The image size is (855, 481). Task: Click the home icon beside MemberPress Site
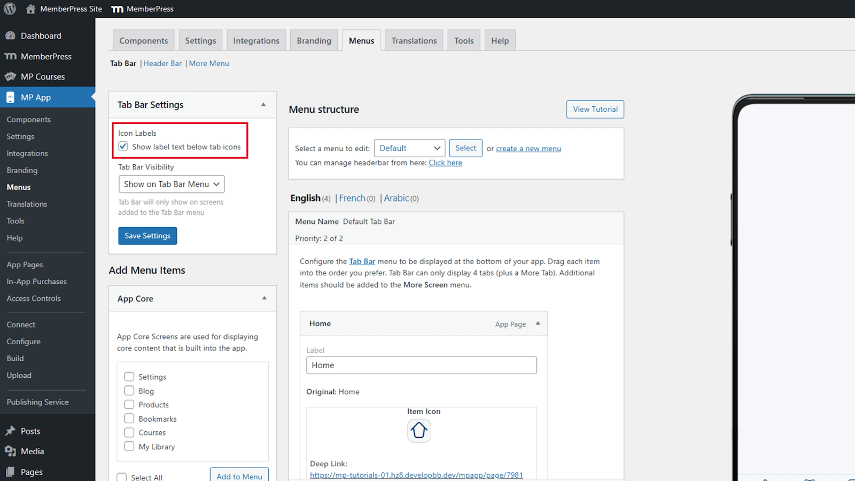[x=30, y=9]
